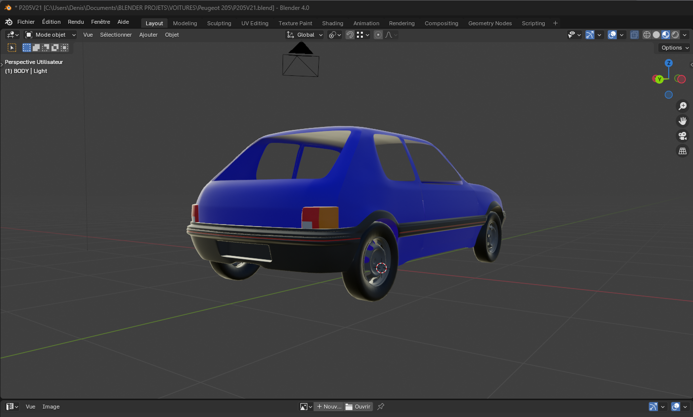Viewport: 693px width, 417px height.
Task: Switch to the Rendering workspace tab
Action: pyautogui.click(x=402, y=23)
